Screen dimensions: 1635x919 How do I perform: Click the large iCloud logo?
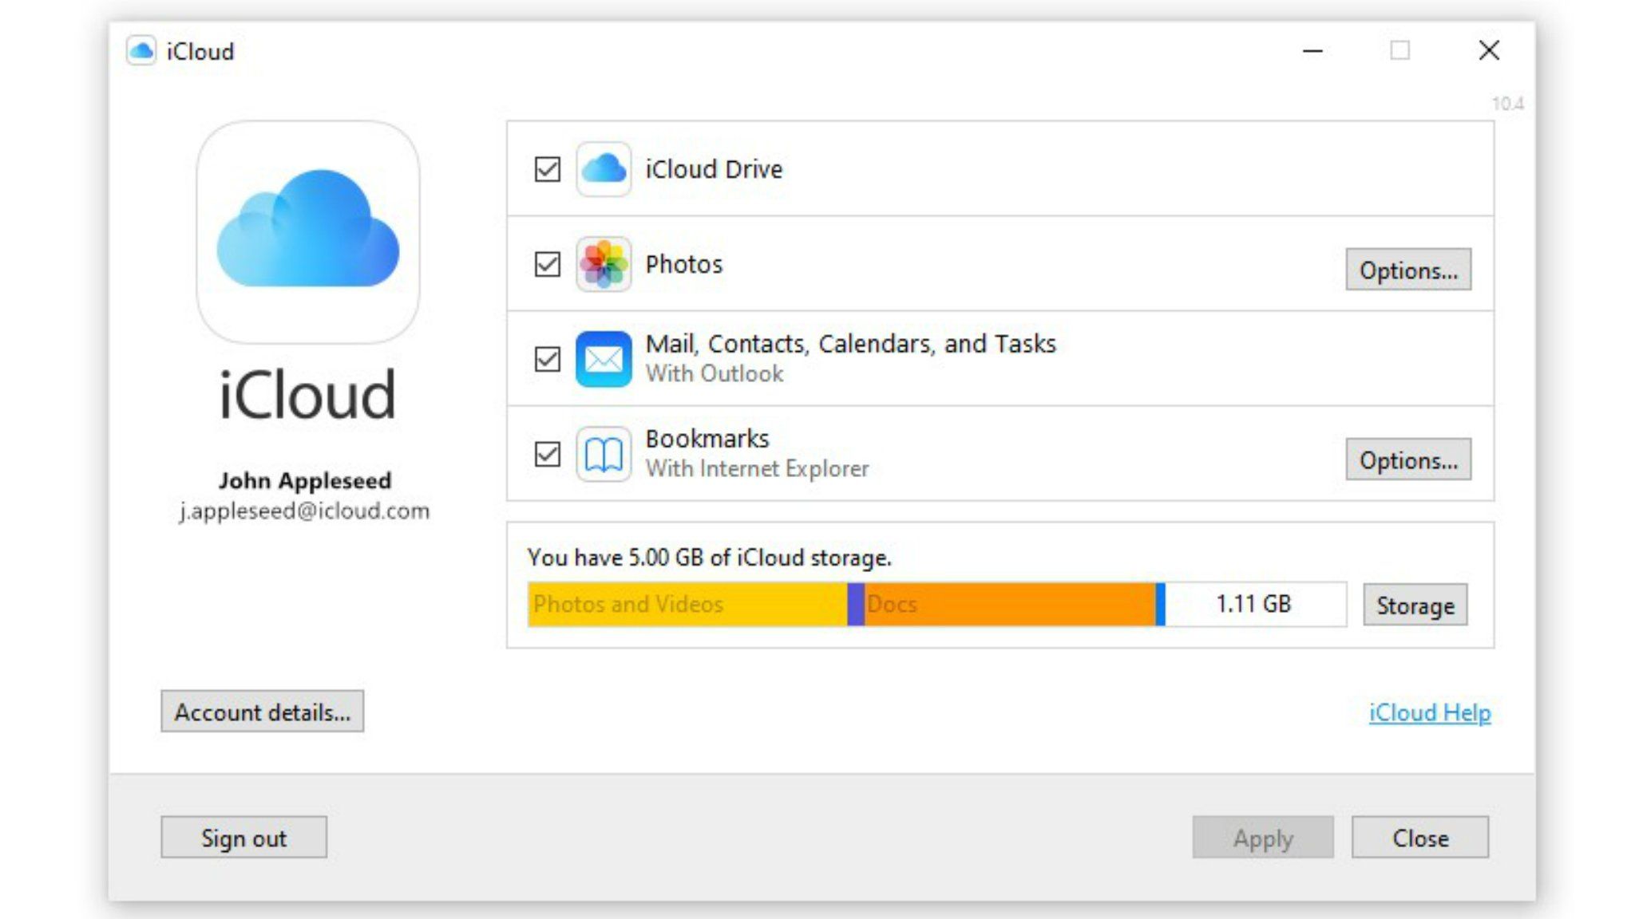point(308,231)
